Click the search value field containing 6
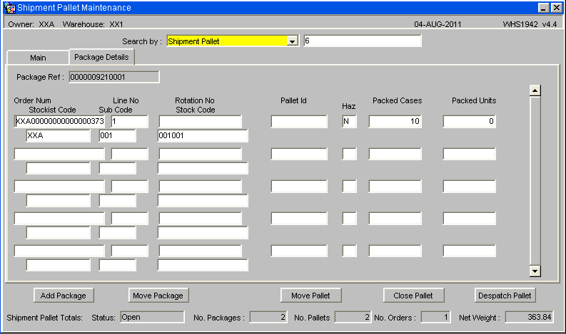 (363, 41)
